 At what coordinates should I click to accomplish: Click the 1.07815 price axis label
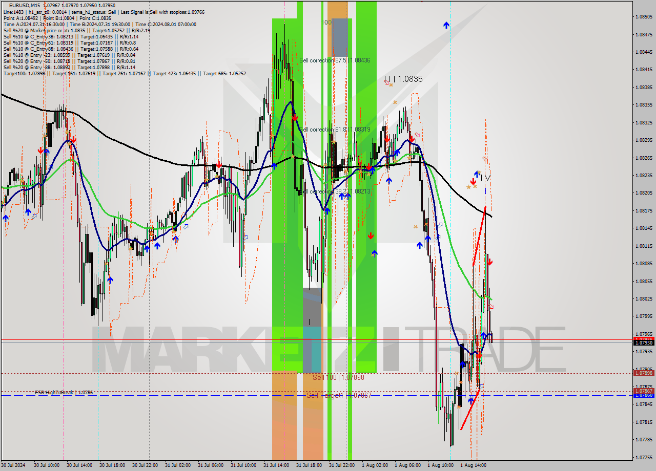click(644, 422)
